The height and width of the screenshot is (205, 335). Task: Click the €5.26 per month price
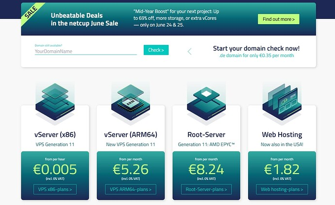(131, 169)
